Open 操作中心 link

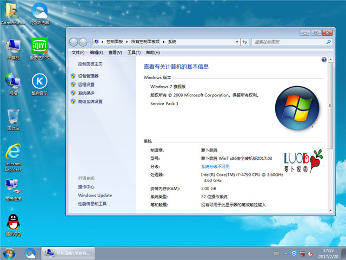point(86,187)
